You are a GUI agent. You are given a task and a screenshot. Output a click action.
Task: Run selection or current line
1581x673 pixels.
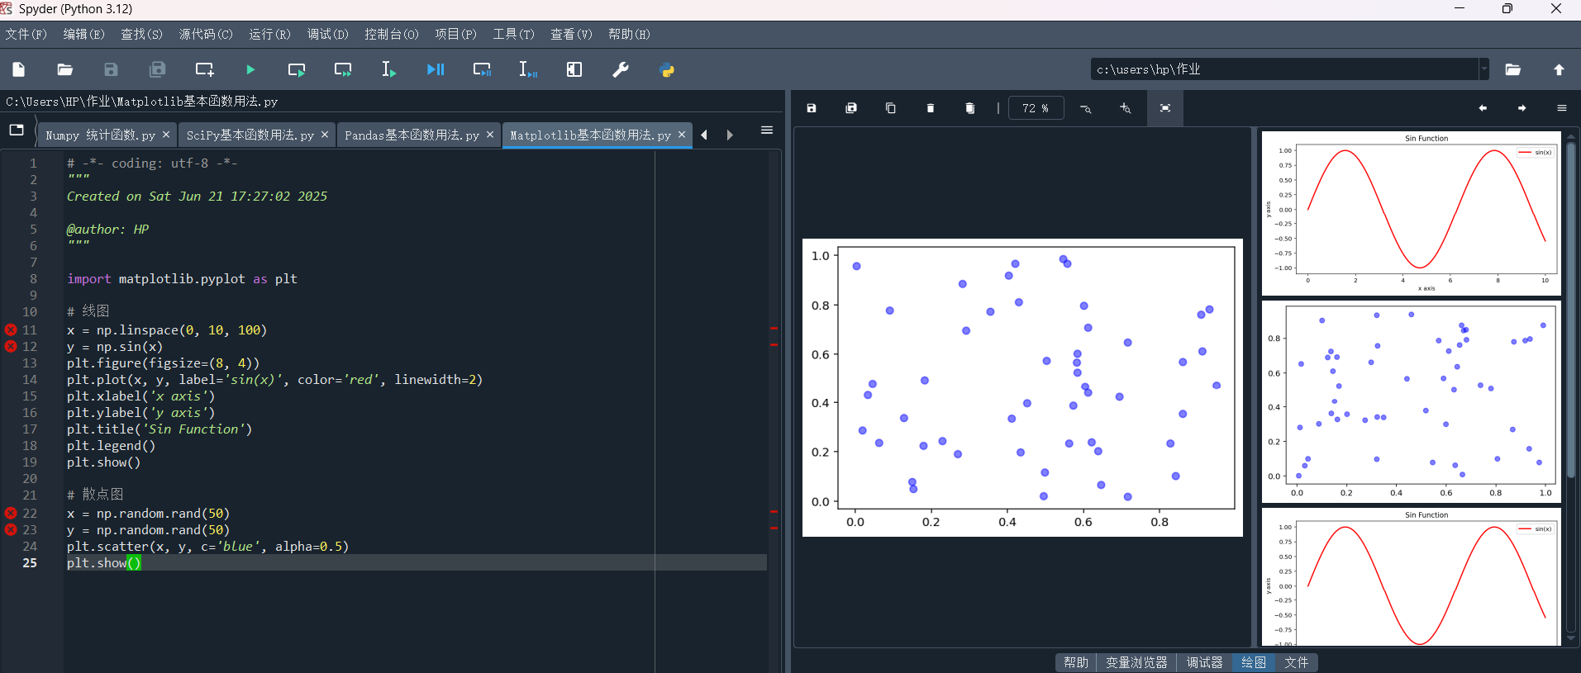pos(389,69)
